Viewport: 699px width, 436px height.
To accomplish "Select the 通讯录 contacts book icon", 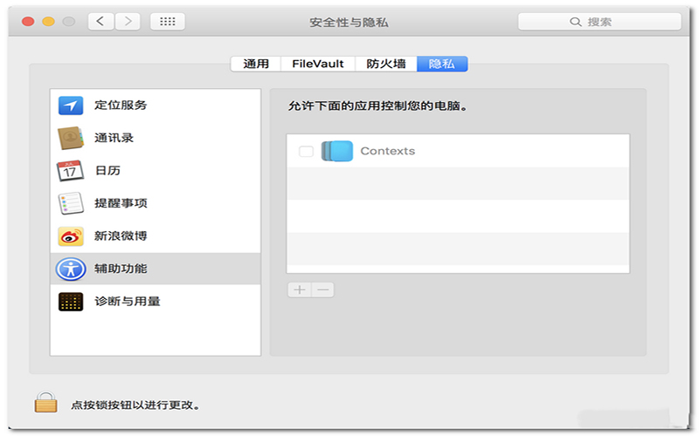I will pyautogui.click(x=71, y=138).
